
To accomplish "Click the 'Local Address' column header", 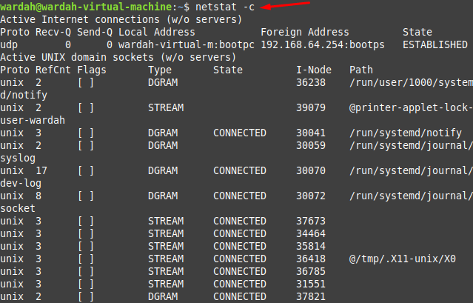I will [157, 32].
